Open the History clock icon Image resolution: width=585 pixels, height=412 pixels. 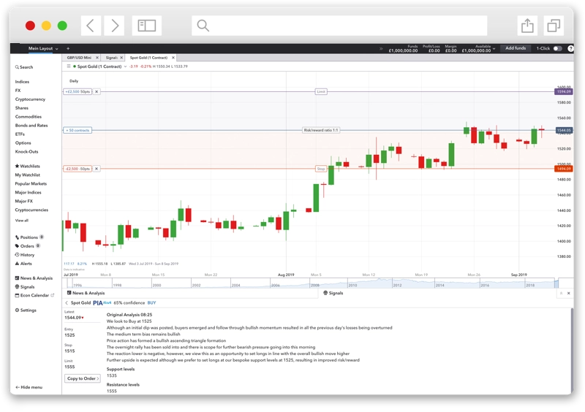[x=17, y=255]
